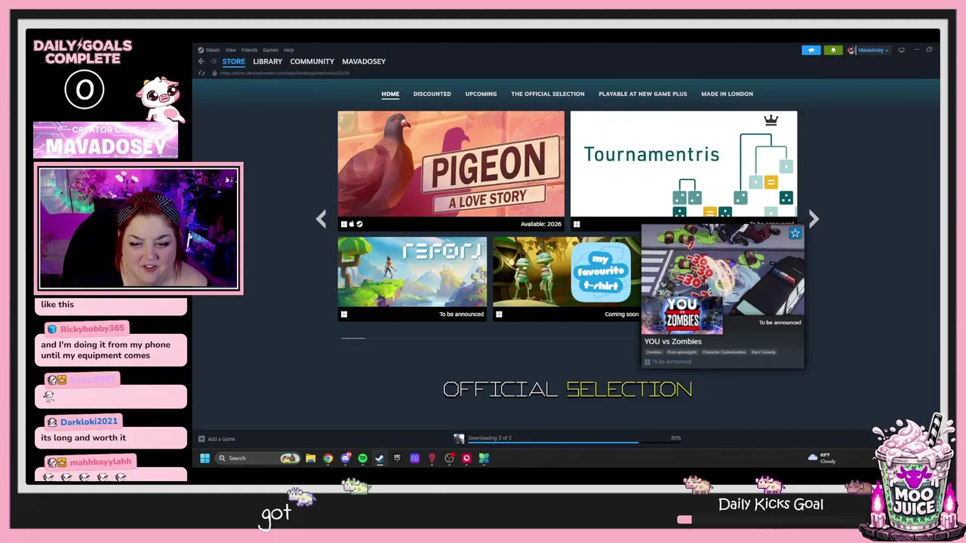Click the Steam logo in menu bar

pos(201,50)
